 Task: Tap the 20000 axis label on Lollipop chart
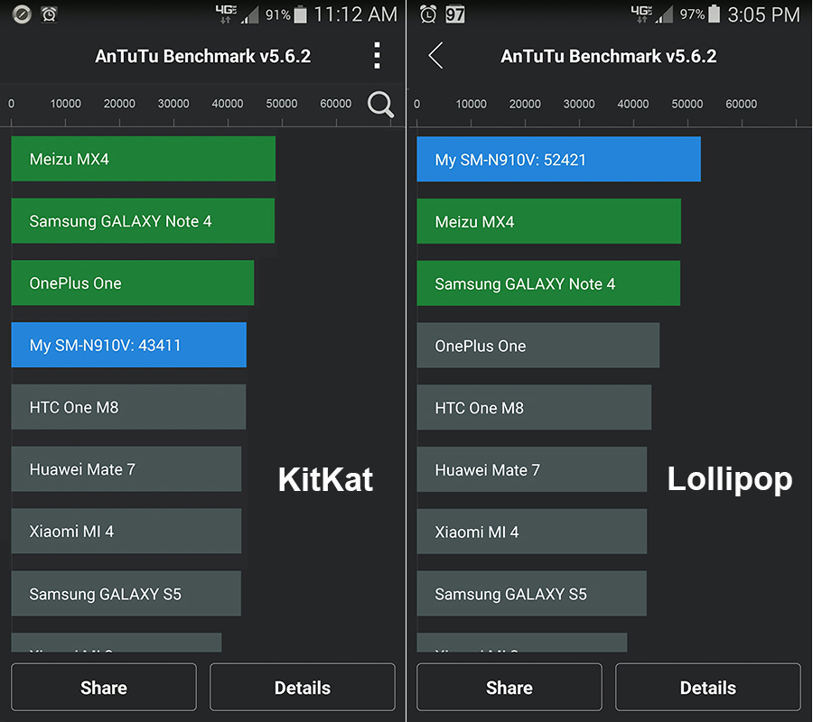pos(525,104)
